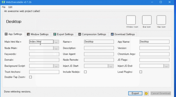
Task: Click the Chromium Args input field
Action: [154, 54]
